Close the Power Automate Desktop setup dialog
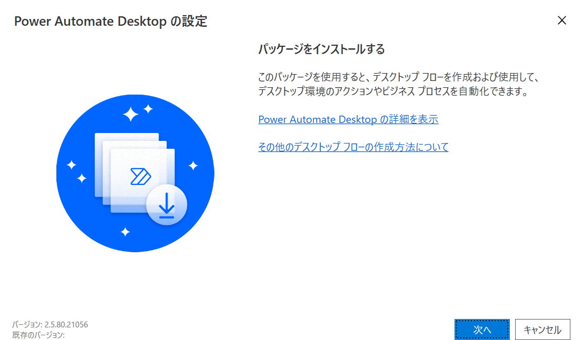582x340 pixels. [562, 20]
